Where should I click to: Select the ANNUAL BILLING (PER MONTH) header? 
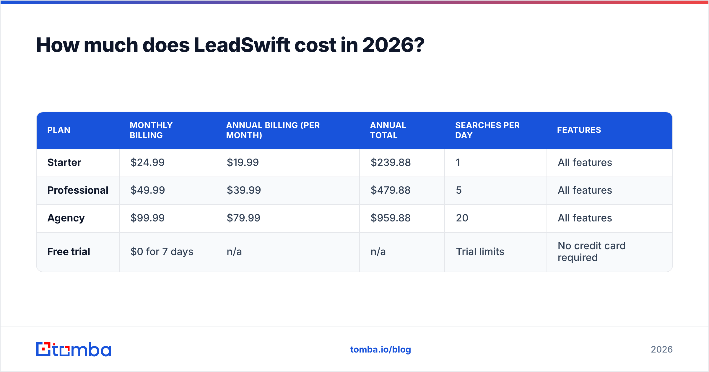[x=273, y=130]
